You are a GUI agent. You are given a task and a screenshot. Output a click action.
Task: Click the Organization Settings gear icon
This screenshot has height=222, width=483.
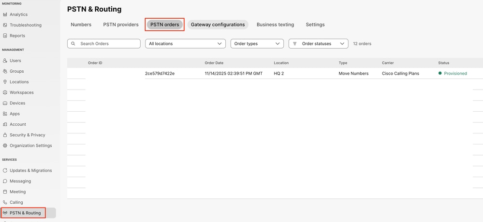(5, 145)
